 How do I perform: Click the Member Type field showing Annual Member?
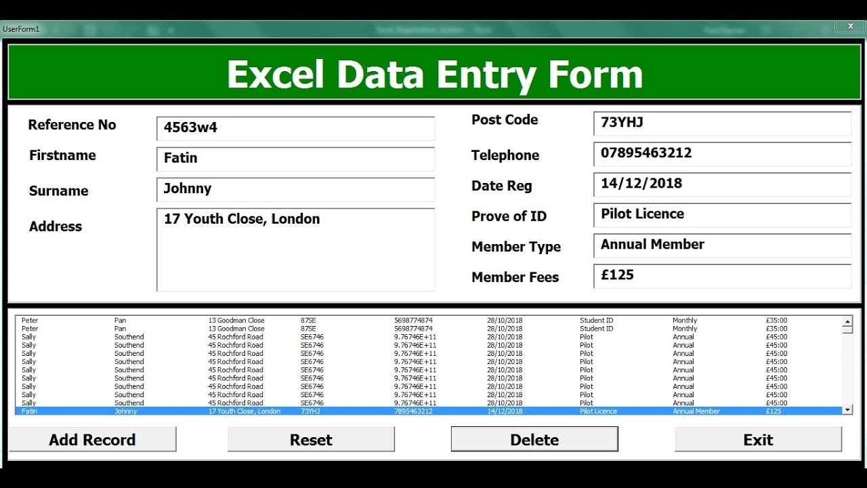(721, 245)
